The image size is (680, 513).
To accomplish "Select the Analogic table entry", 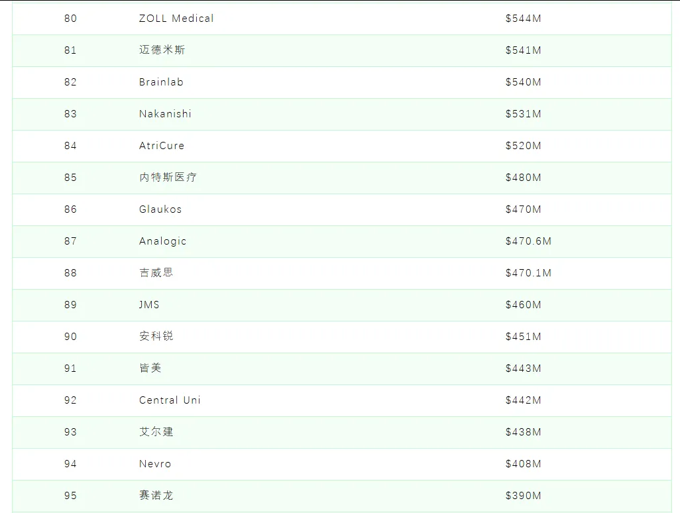I will 162,241.
